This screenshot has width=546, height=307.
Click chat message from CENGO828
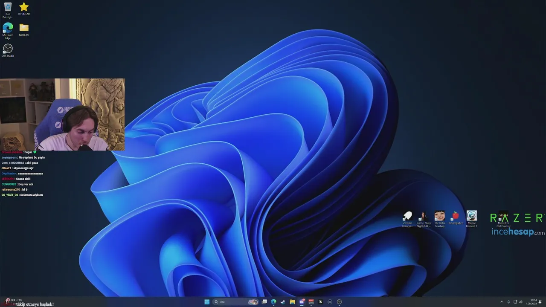tap(17, 184)
